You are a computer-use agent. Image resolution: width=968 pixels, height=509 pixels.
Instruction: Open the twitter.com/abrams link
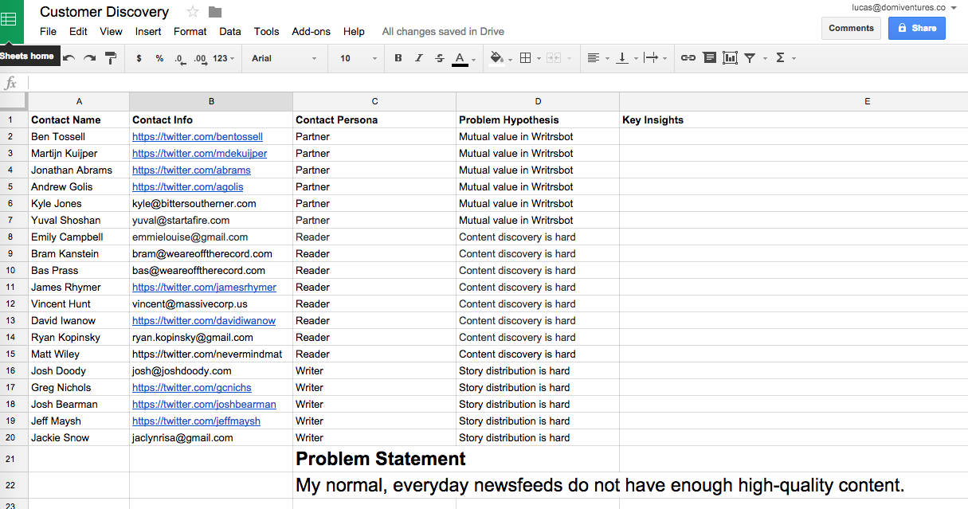pyautogui.click(x=191, y=170)
